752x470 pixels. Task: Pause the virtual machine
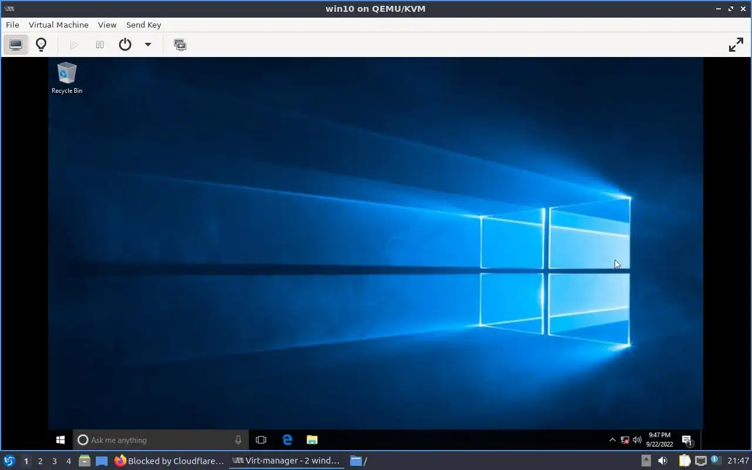point(100,45)
